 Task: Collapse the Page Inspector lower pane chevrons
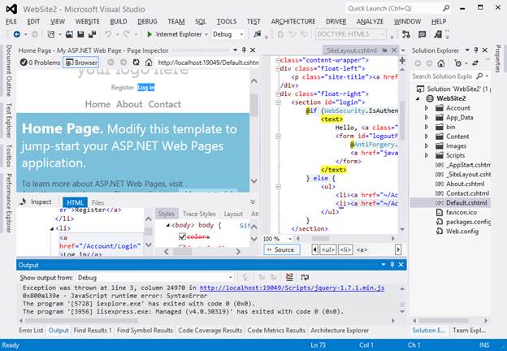pos(253,202)
